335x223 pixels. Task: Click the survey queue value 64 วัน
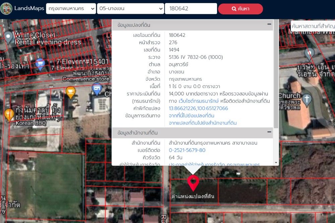[176, 158]
